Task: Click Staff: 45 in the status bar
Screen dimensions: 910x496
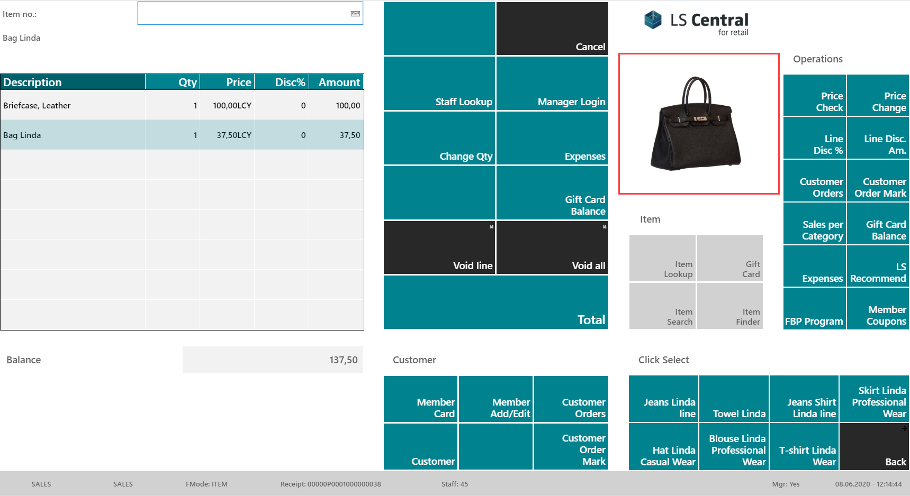Action: pyautogui.click(x=455, y=484)
